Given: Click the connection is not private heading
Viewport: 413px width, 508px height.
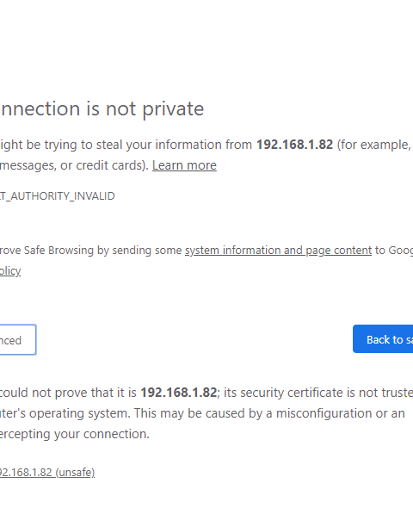Looking at the screenshot, I should pyautogui.click(x=102, y=108).
